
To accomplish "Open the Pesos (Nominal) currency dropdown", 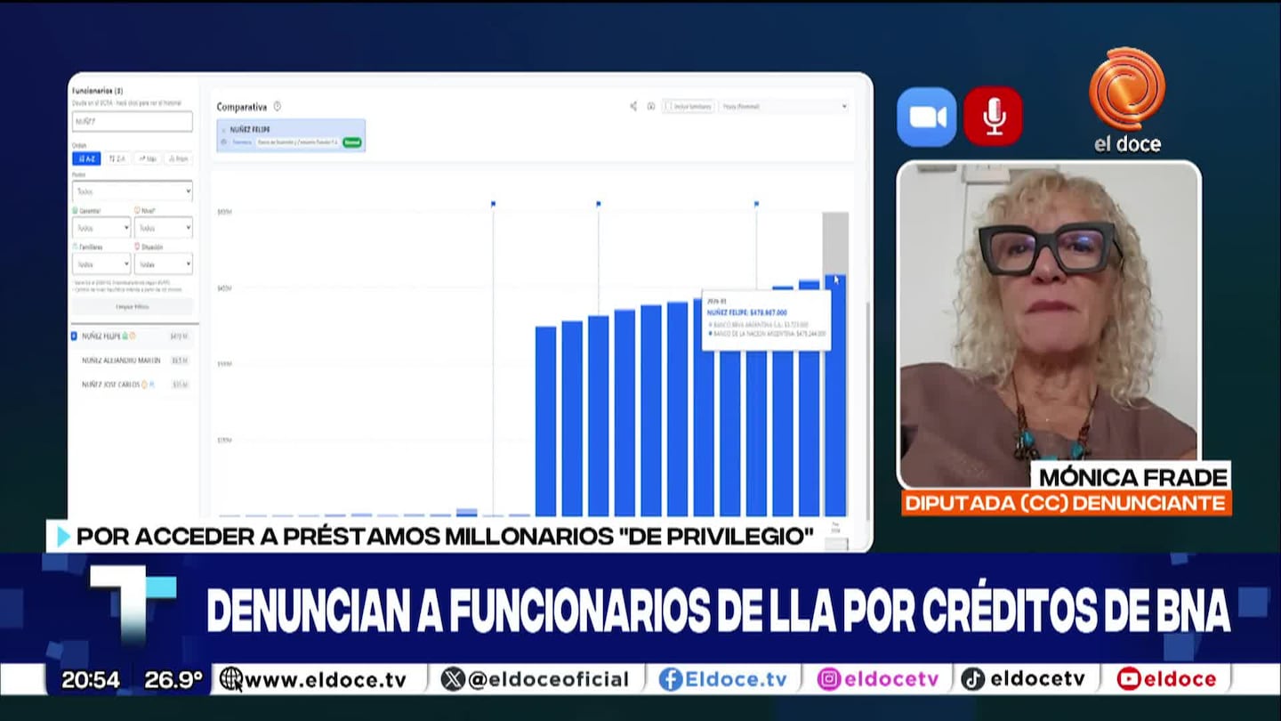I will pyautogui.click(x=784, y=106).
